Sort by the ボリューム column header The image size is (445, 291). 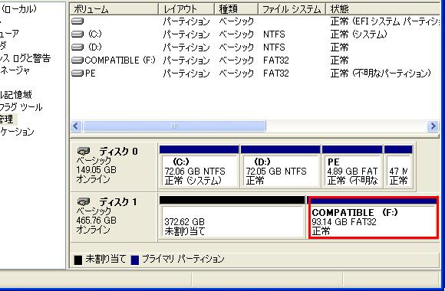tap(114, 9)
